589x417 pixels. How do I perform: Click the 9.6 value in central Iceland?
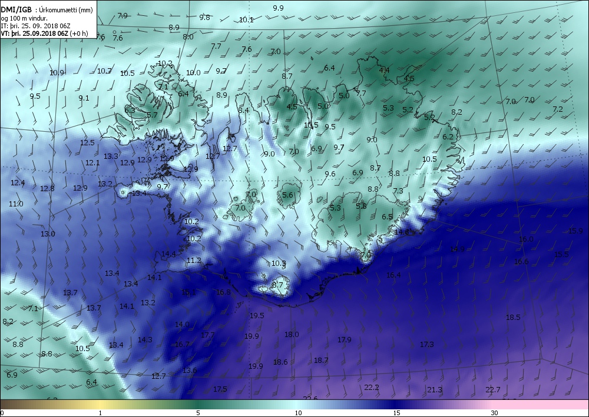click(330, 174)
